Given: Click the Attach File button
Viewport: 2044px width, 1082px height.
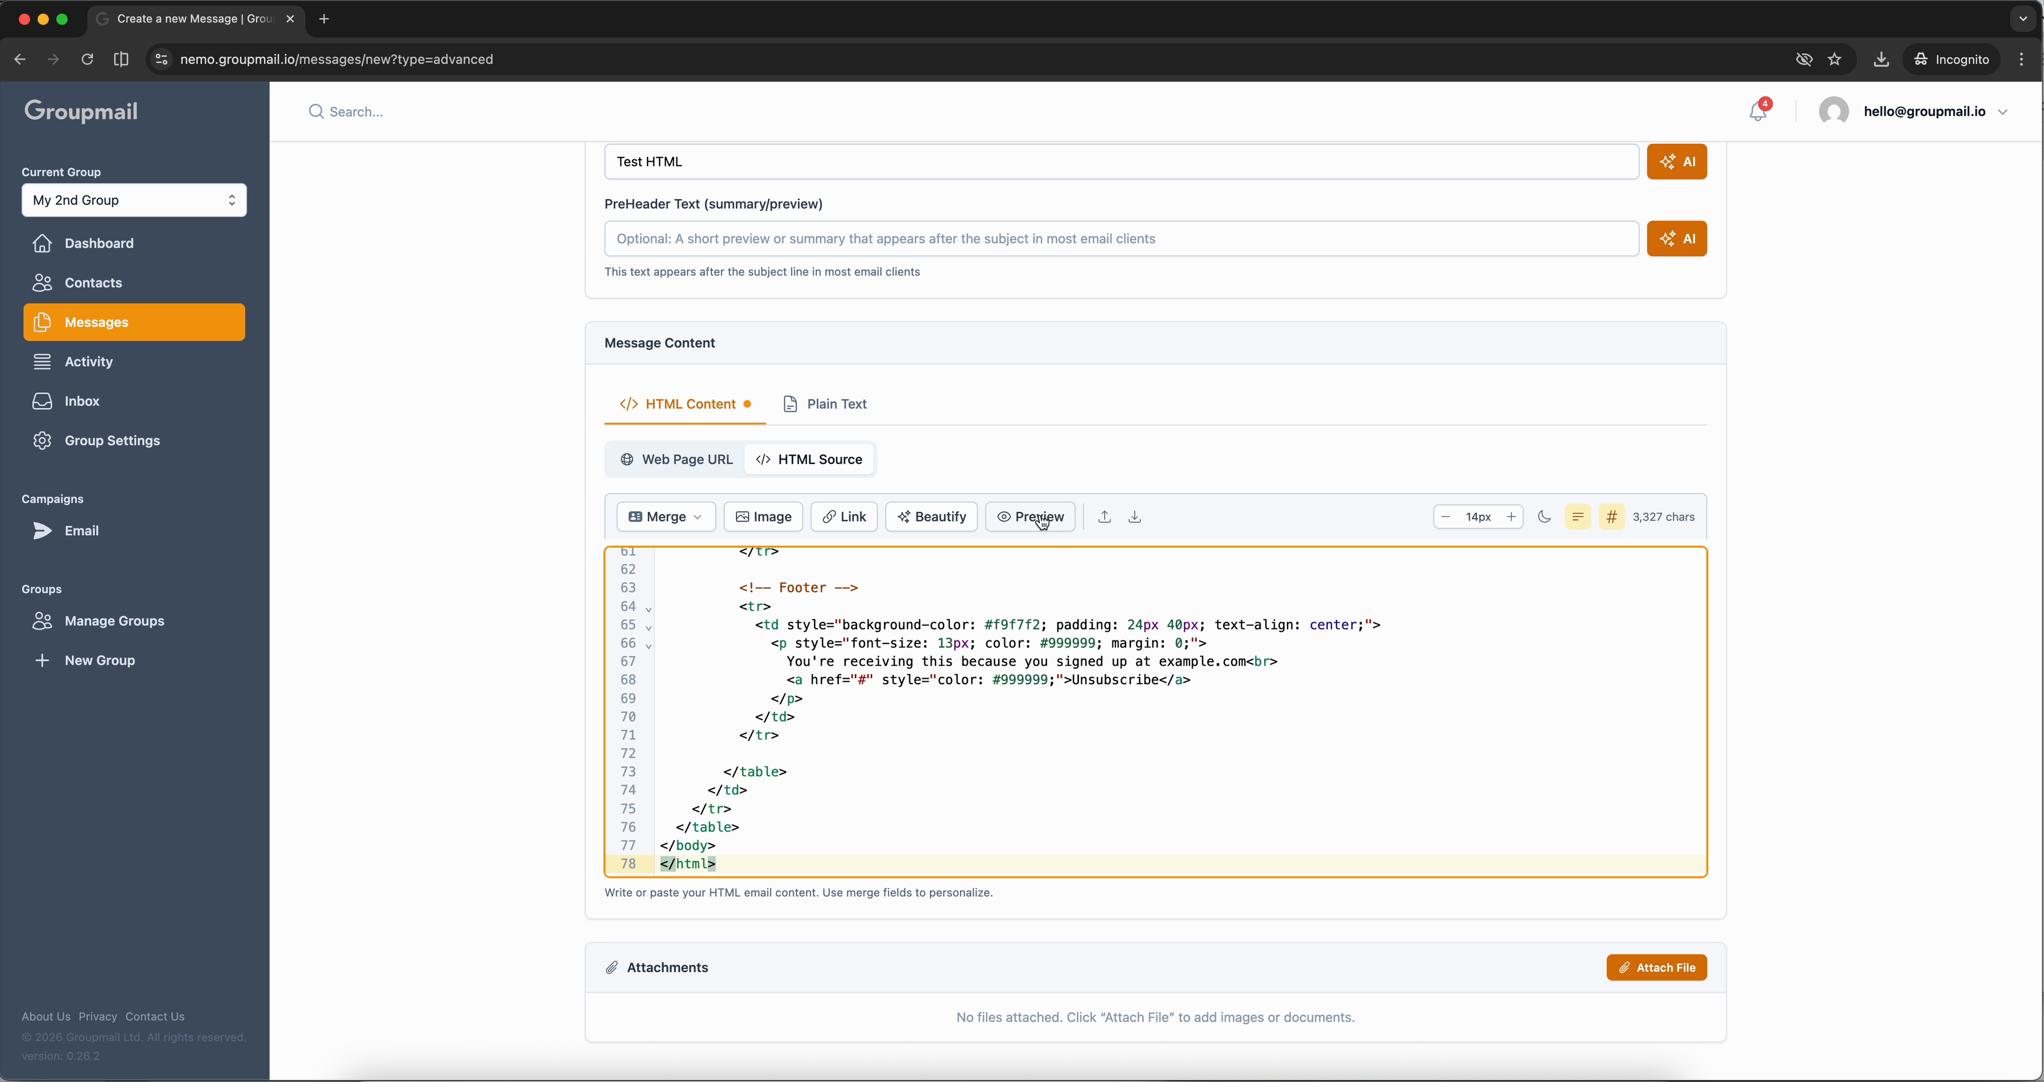Looking at the screenshot, I should 1656,968.
